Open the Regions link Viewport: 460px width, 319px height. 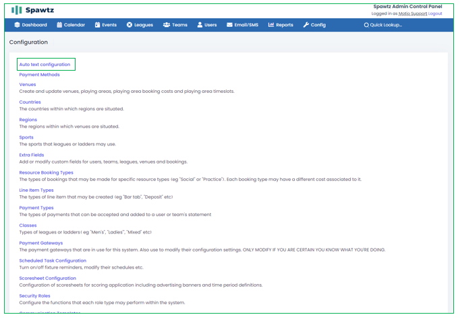tap(28, 120)
